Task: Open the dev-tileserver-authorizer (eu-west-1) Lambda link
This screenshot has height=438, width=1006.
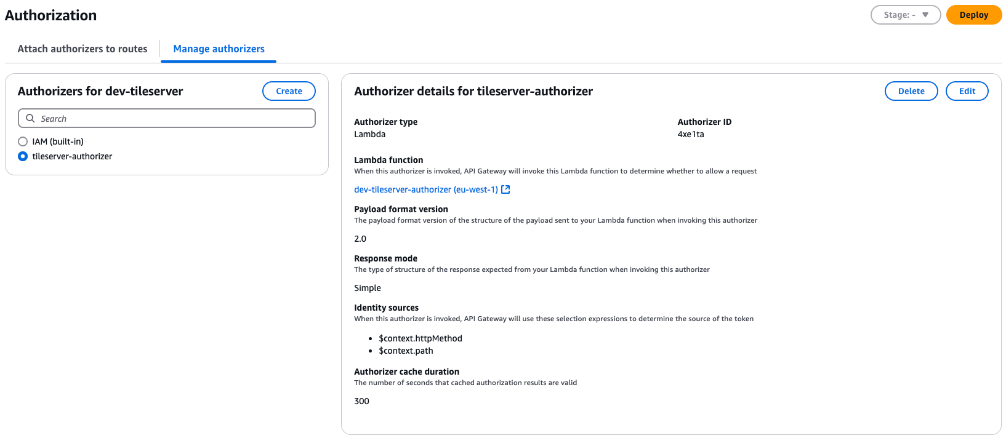Action: click(x=426, y=189)
